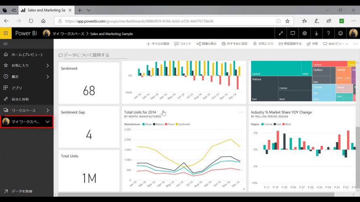Enter full screen mode icon
360x202 pixels.
point(281,33)
